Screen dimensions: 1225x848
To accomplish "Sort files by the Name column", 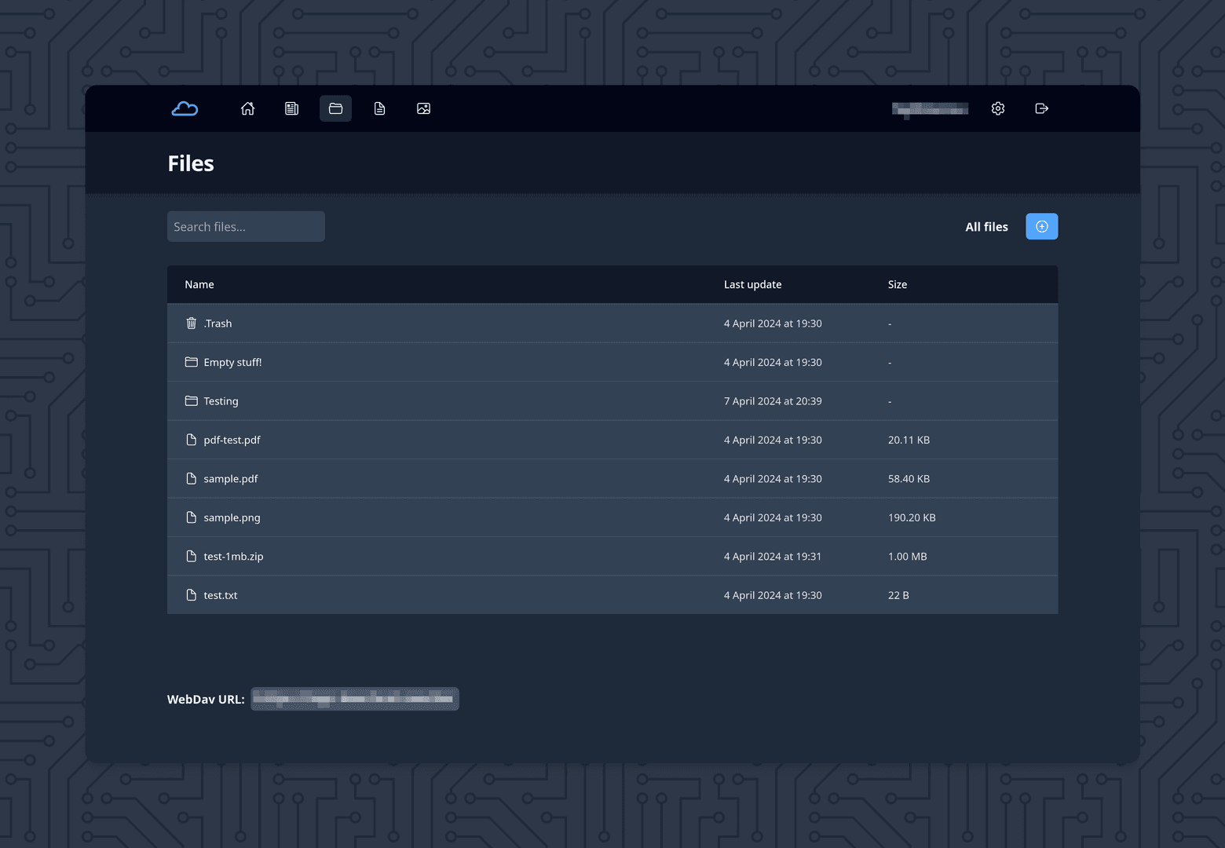I will point(199,284).
